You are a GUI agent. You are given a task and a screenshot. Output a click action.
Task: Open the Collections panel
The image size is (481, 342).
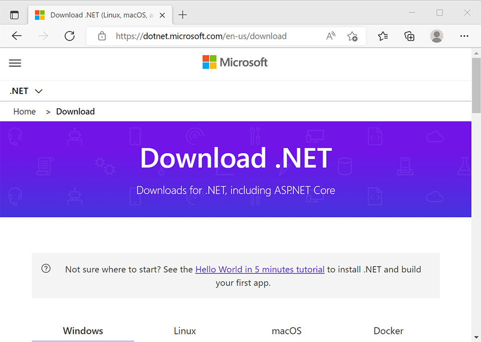tap(409, 36)
